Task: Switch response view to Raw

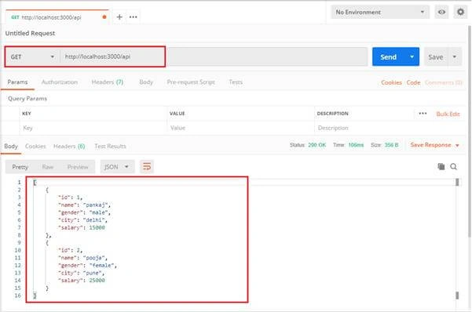Action: tap(48, 167)
